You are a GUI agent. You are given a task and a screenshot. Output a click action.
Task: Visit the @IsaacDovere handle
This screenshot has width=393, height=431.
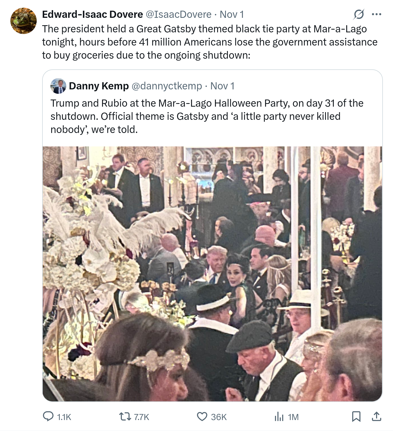(179, 14)
